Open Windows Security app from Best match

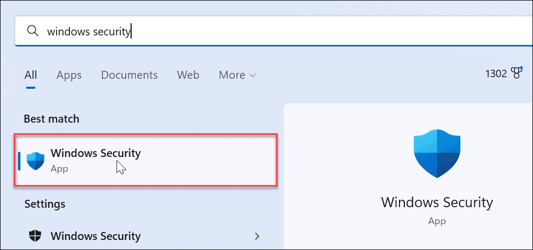(x=95, y=154)
